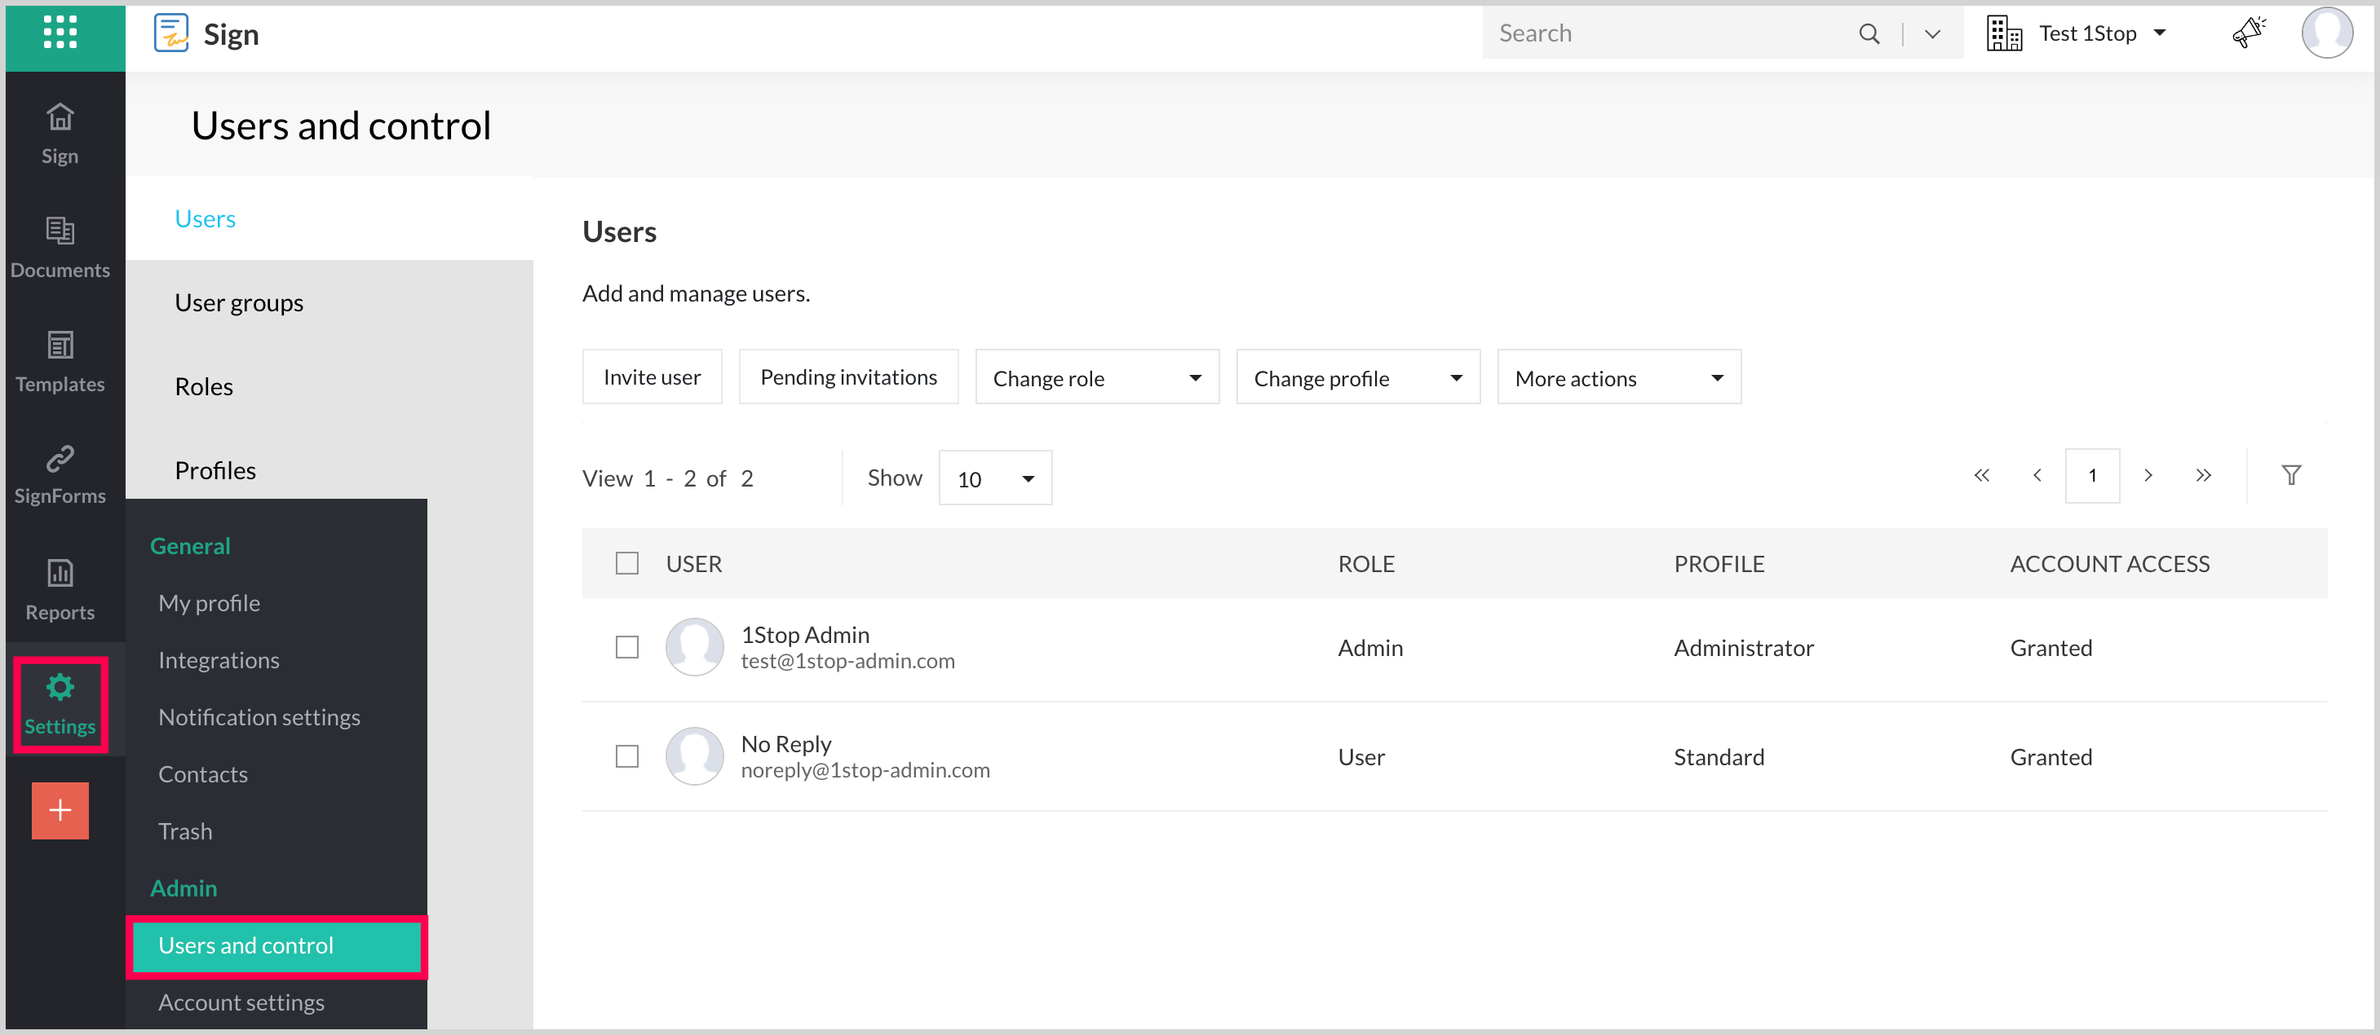Click the Invite user button
Viewport: 2380px width, 1035px height.
click(652, 377)
